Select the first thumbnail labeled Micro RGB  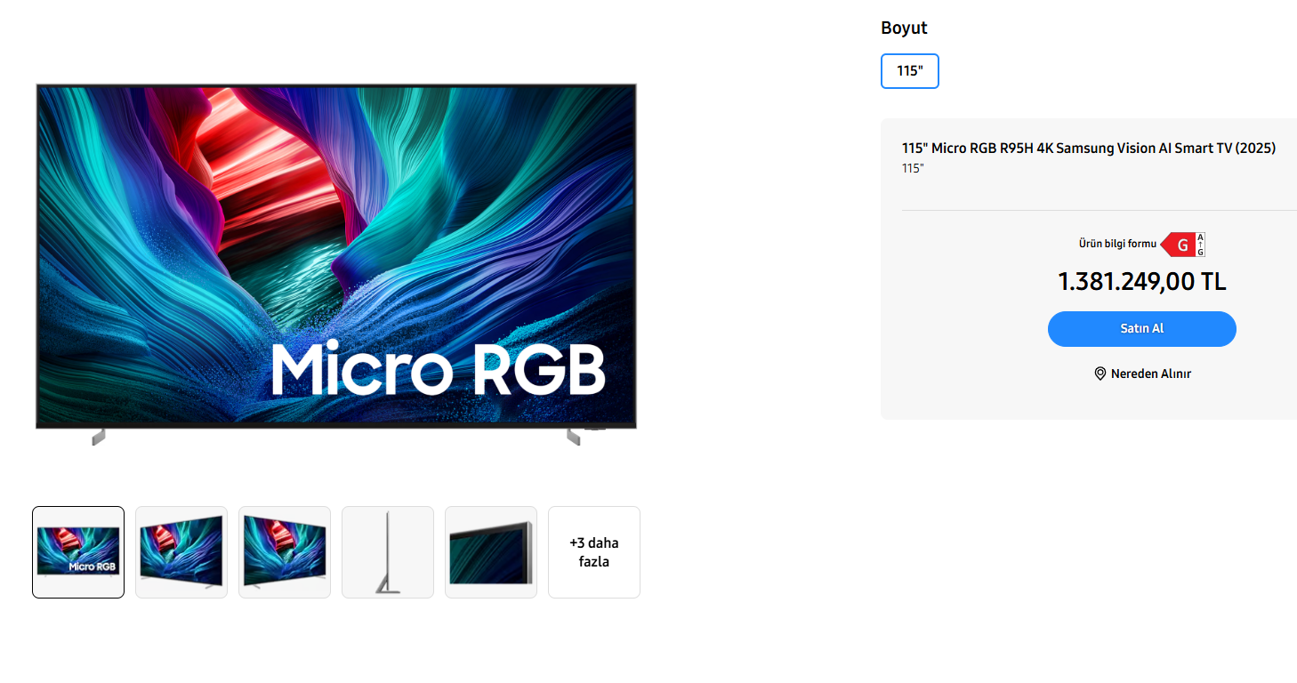point(78,552)
